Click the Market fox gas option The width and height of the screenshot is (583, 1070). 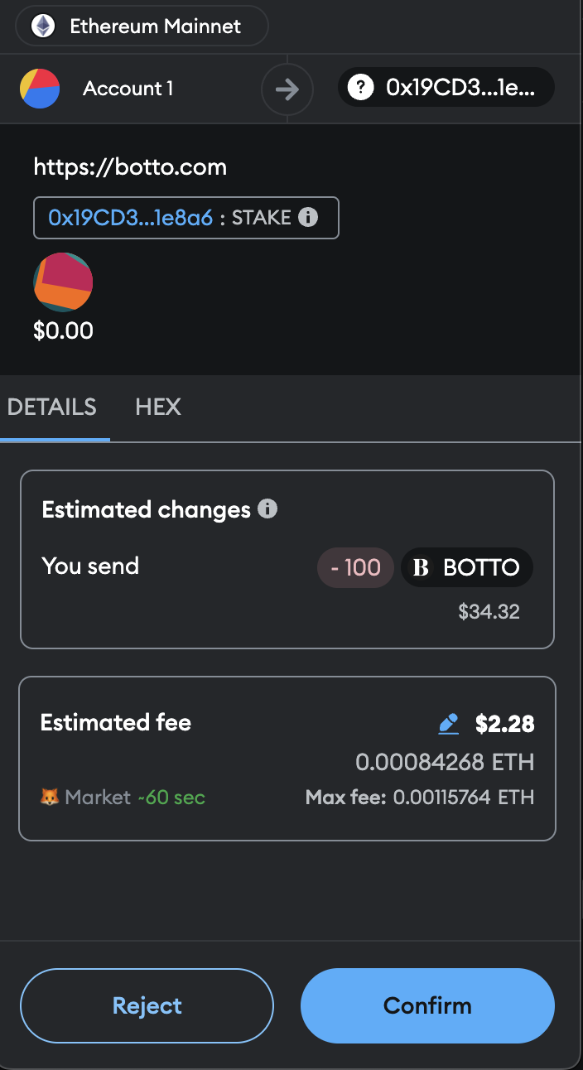click(x=86, y=798)
